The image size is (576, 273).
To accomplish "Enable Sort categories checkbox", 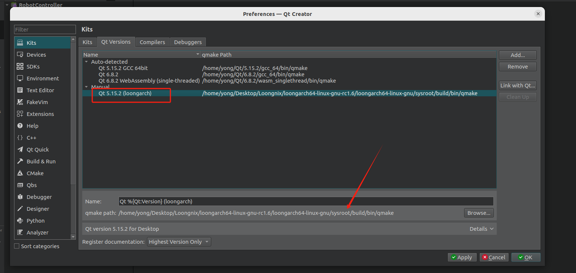I will click(x=17, y=246).
